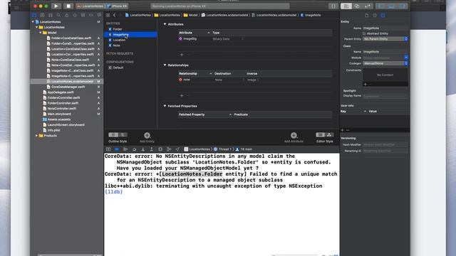Click the entity Name field ImageNote
456x256 pixels.
(x=385, y=28)
